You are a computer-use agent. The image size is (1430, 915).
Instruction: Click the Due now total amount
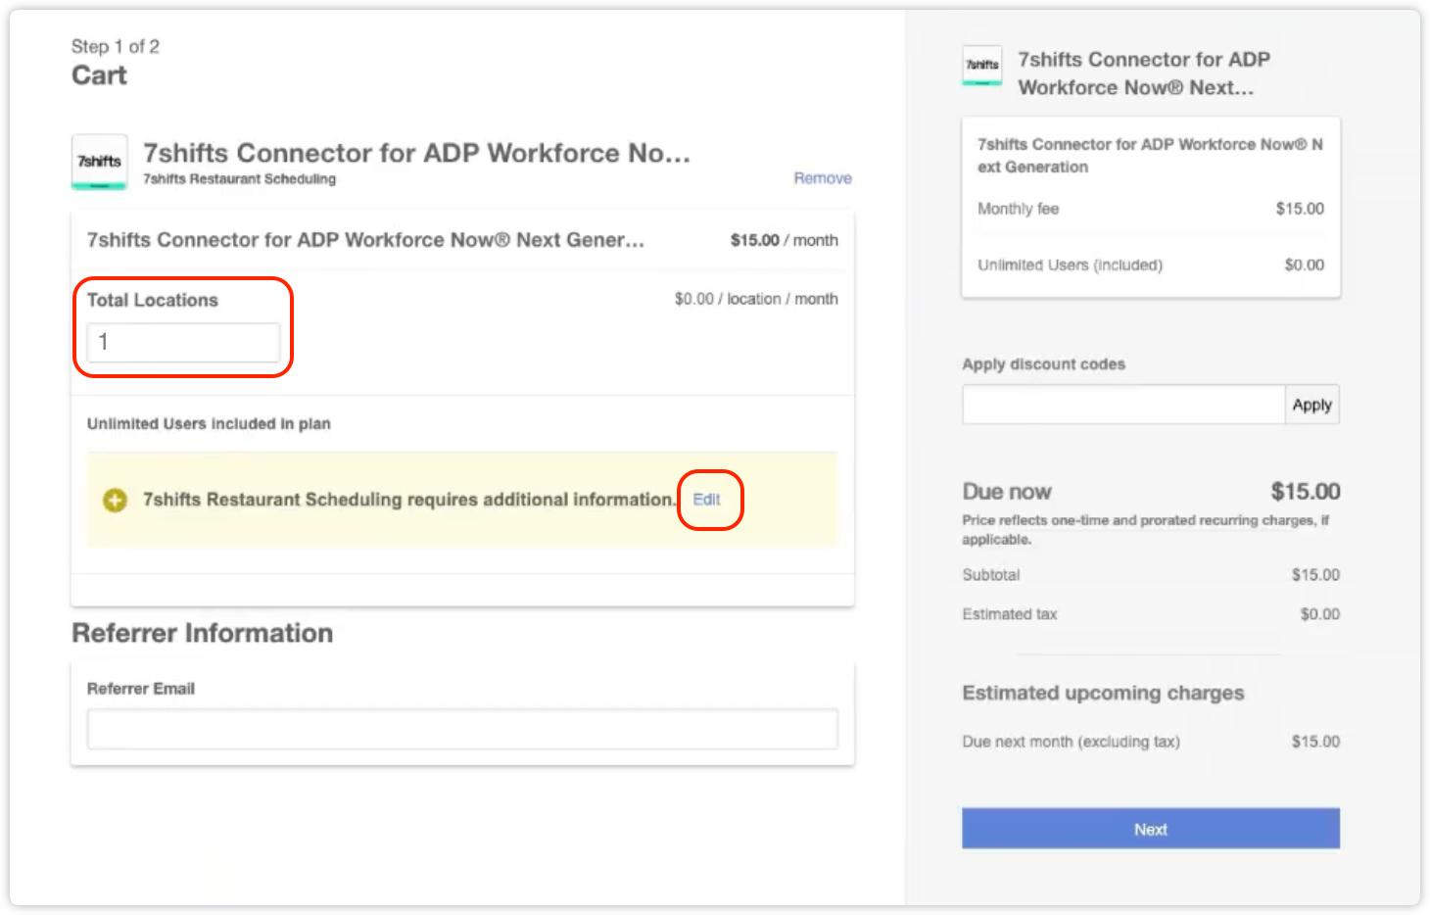1305,492
